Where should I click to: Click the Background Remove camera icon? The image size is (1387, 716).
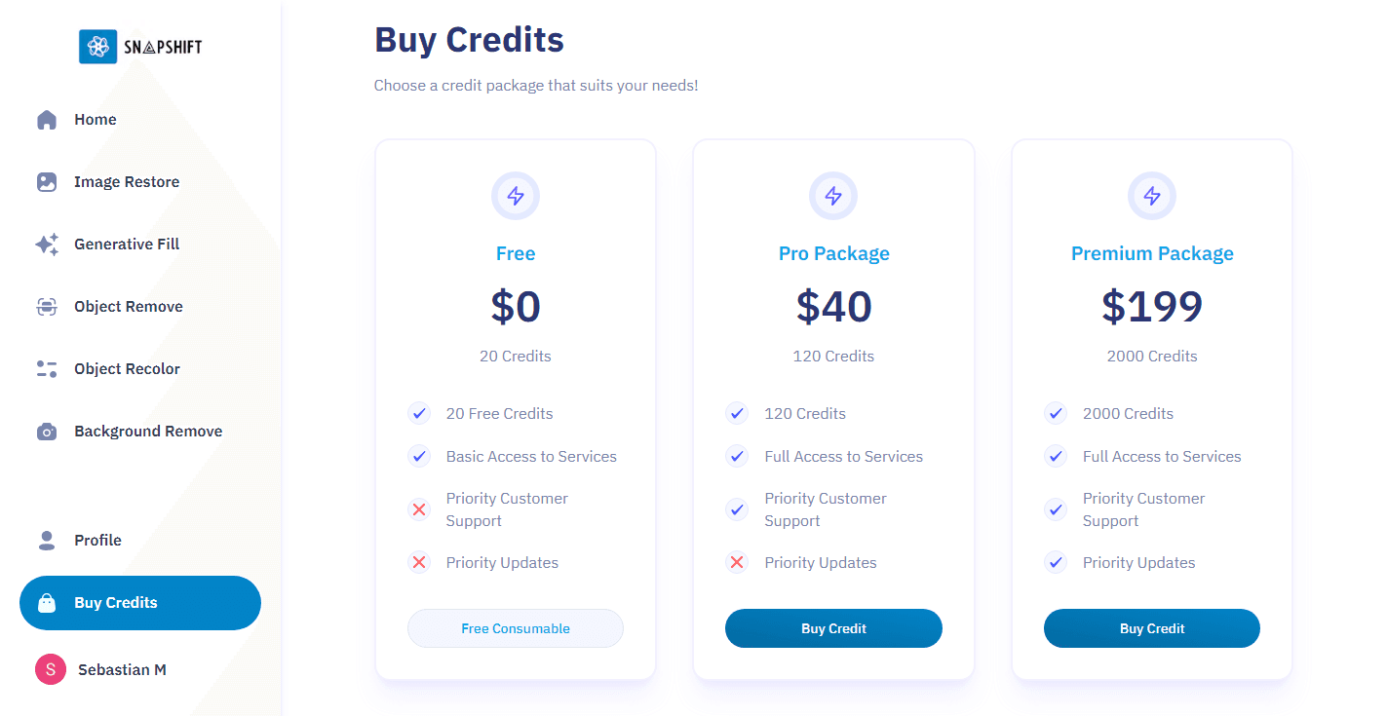(47, 432)
